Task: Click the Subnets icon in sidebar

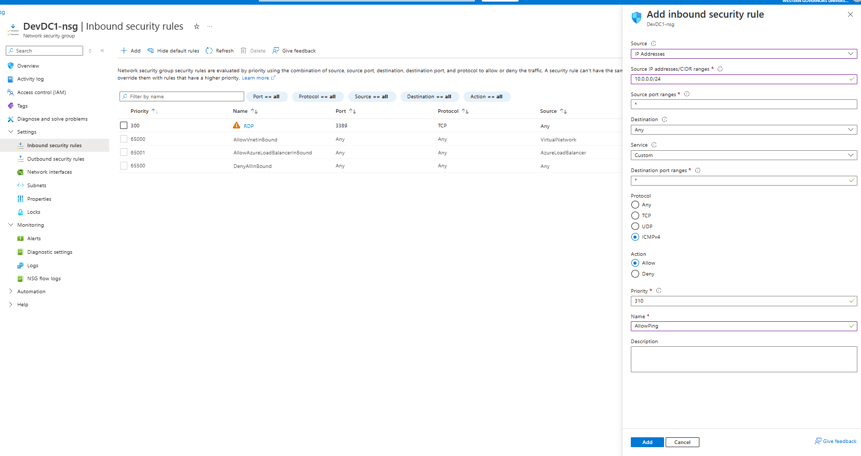Action: coord(20,186)
